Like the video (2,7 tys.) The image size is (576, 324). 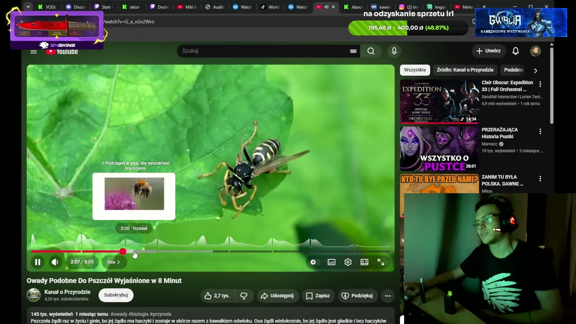(217, 296)
